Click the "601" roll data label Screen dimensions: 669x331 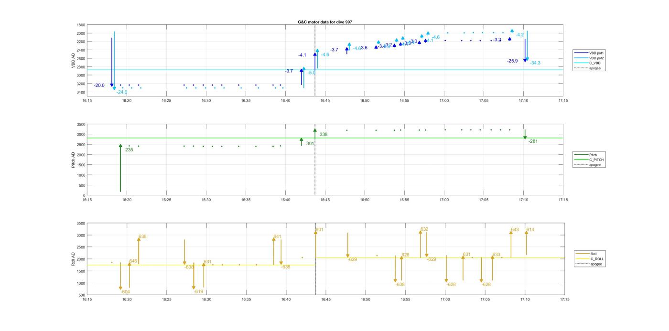point(319,230)
